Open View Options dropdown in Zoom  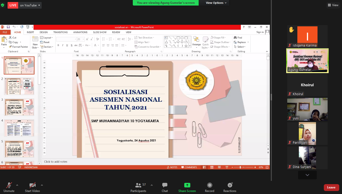coord(216,3)
